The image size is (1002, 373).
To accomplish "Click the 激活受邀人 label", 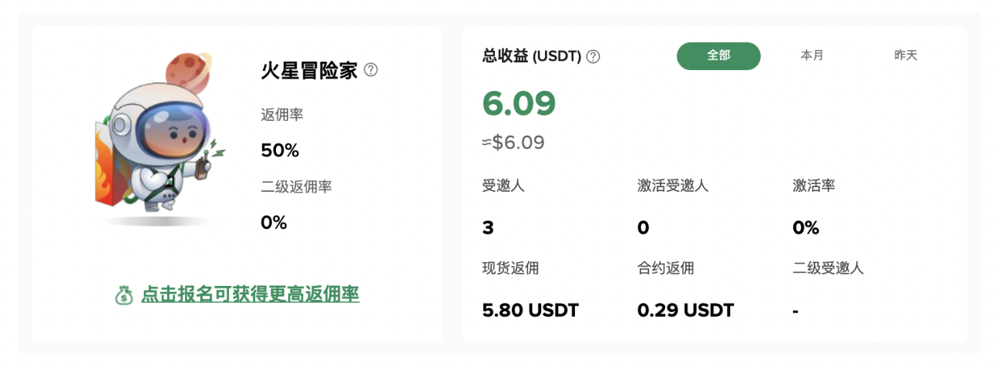I will tap(673, 186).
